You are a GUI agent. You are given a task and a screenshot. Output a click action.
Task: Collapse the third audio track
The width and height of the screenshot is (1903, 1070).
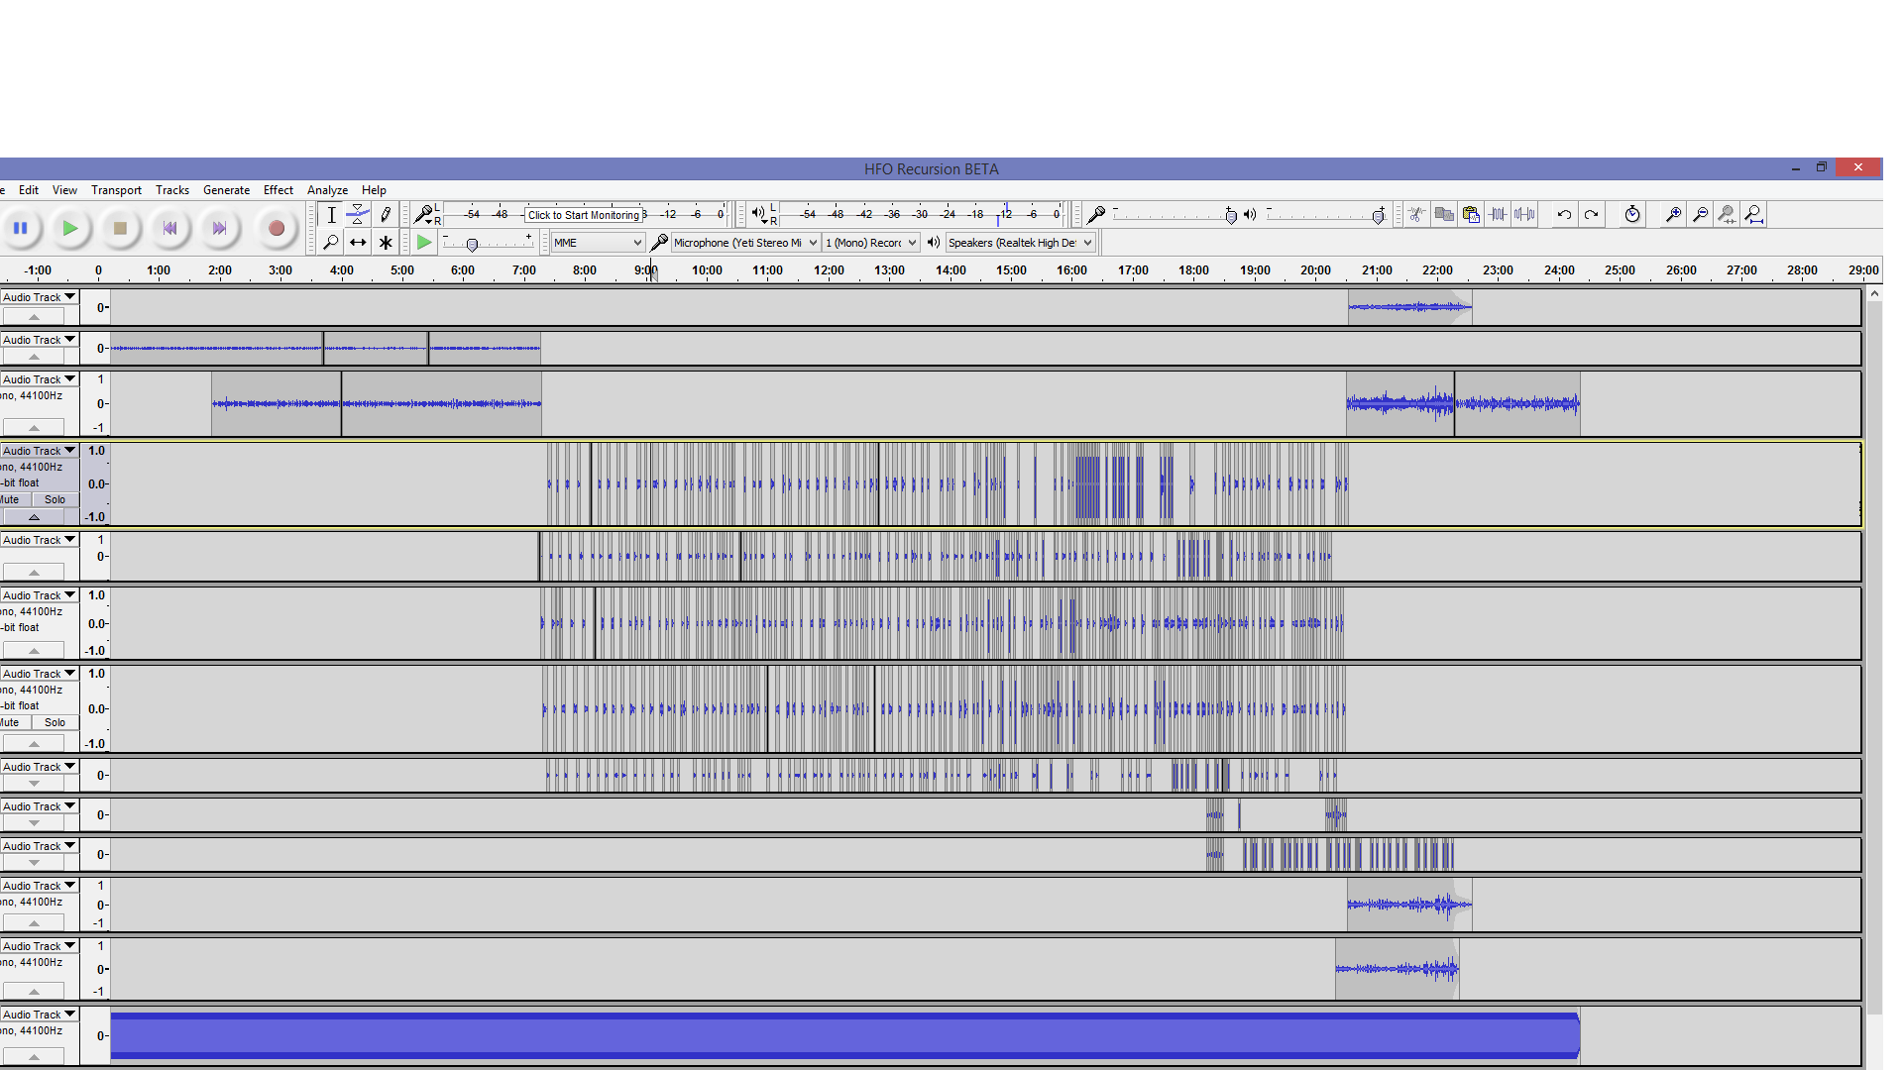(34, 427)
